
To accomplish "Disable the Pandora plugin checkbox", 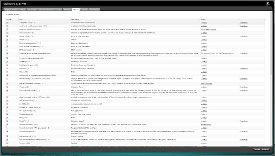I will click(x=7, y=143).
